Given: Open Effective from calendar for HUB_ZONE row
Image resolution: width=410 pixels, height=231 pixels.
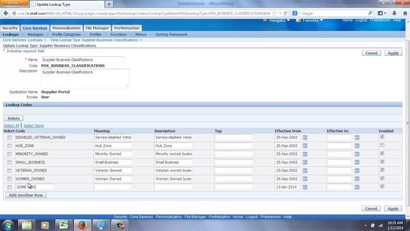Looking at the screenshot, I should click(305, 146).
